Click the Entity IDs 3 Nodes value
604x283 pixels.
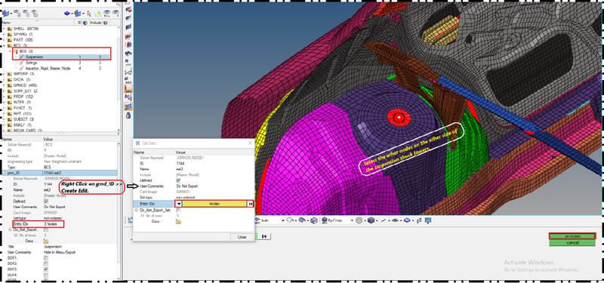51,223
